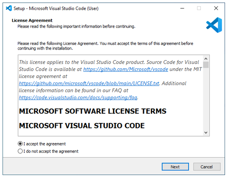Click the Cancel button
The image size is (228, 178).
pyautogui.click(x=207, y=167)
